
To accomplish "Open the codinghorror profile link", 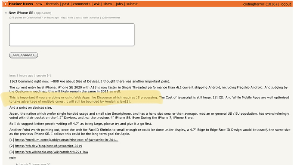I will click(254, 4).
